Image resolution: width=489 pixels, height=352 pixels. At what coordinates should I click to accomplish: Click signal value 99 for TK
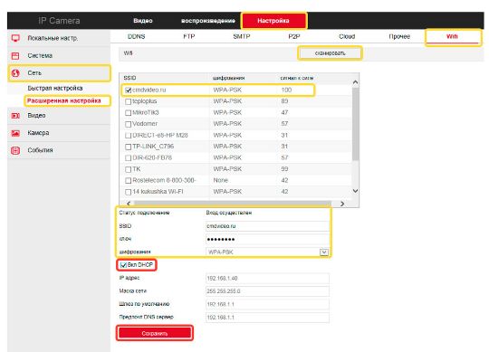(x=284, y=169)
